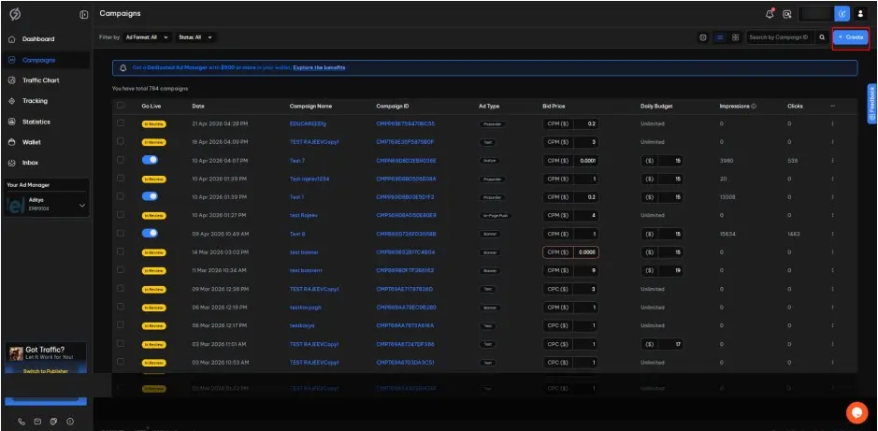This screenshot has width=878, height=431.
Task: Open notifications bell icon
Action: (770, 14)
